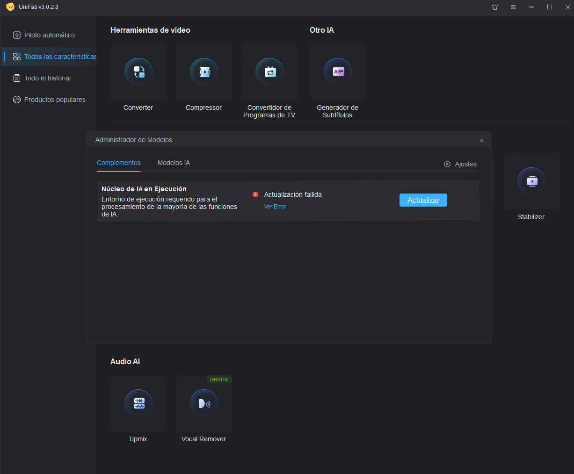Viewport: 574px width, 474px height.
Task: Click the GRATIS badge on Vocal Remover
Action: click(x=219, y=379)
